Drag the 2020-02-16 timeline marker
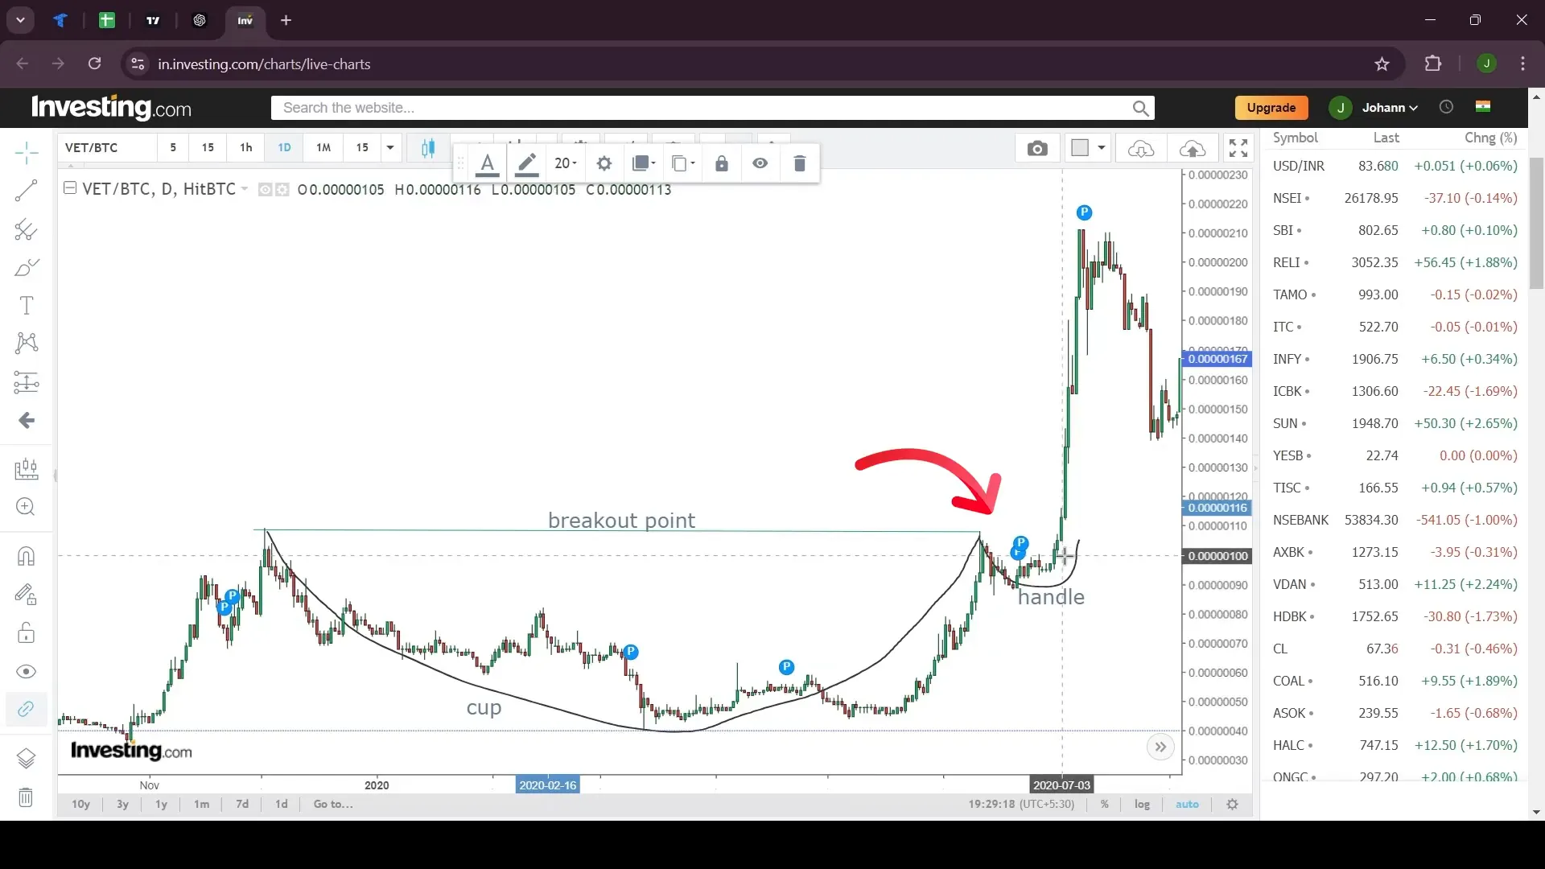 [x=547, y=785]
